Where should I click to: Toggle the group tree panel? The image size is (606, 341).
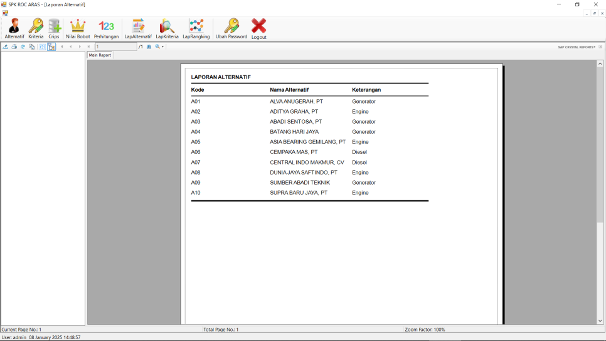tap(51, 47)
